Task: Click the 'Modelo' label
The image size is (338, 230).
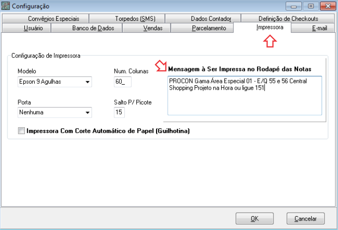Action: [x=27, y=71]
